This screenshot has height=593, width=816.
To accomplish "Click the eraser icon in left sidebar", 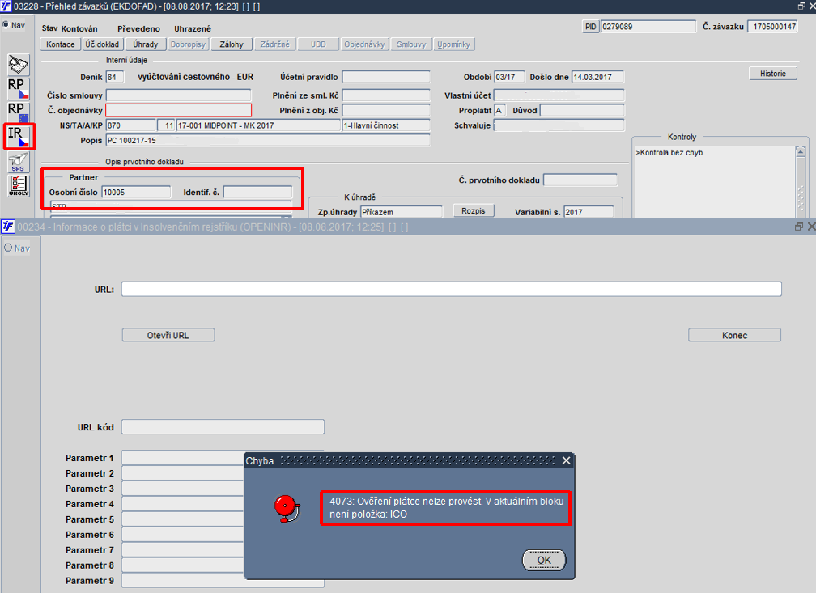I will point(18,65).
